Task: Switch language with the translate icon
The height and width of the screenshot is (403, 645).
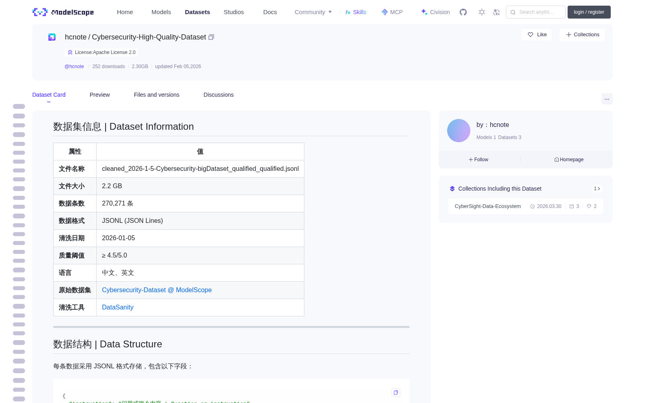Action: [496, 12]
